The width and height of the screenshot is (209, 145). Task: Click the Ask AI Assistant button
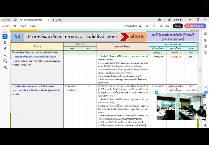tap(195, 26)
